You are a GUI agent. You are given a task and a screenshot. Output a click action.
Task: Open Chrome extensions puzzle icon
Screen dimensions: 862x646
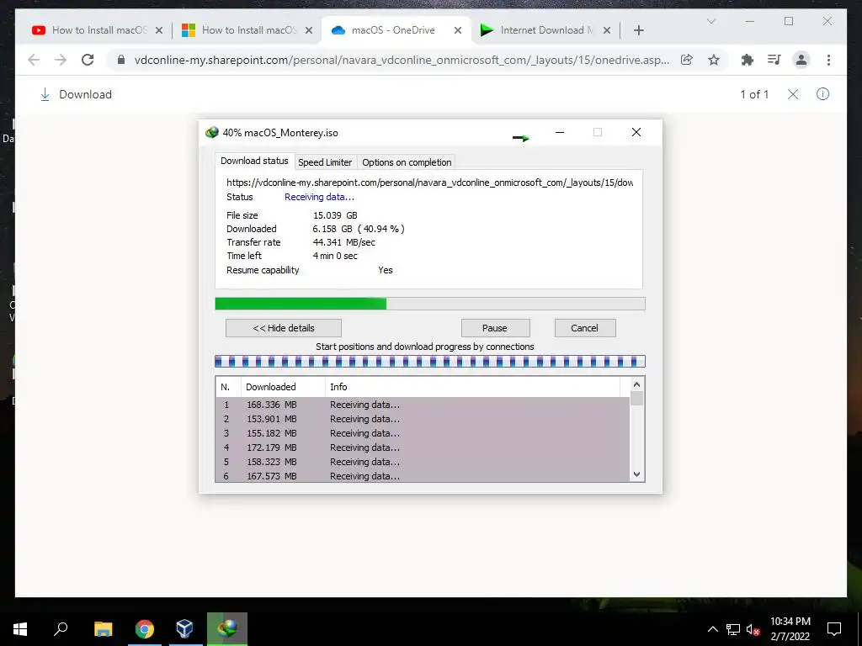[748, 60]
